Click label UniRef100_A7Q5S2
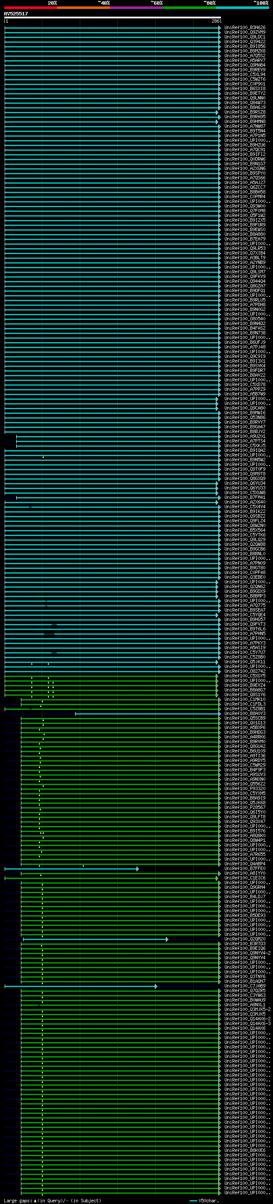Screen dimensions: 273x1204 pyautogui.click(x=245, y=56)
